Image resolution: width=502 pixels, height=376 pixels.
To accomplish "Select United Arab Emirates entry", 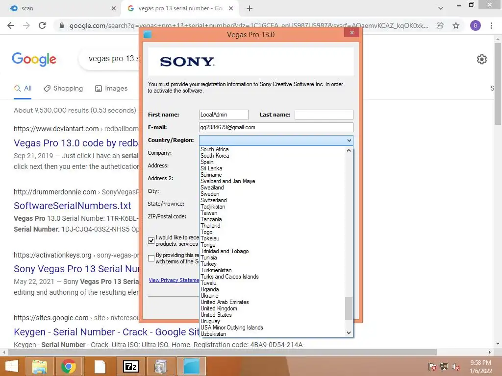I will pos(225,302).
